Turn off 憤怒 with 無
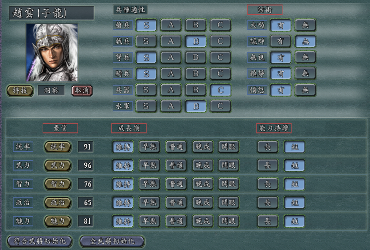Viewport: 370px width, 250px height. [305, 90]
